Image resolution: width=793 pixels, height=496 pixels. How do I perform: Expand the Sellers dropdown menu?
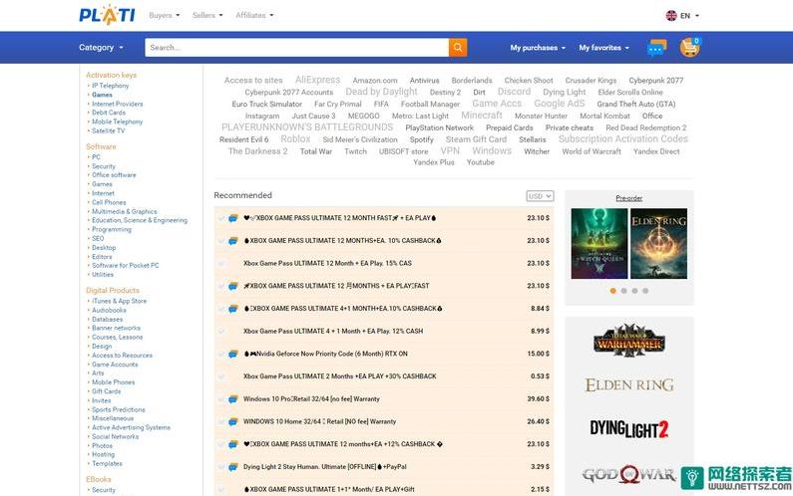coord(207,16)
